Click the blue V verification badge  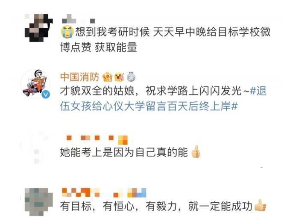click(46, 95)
